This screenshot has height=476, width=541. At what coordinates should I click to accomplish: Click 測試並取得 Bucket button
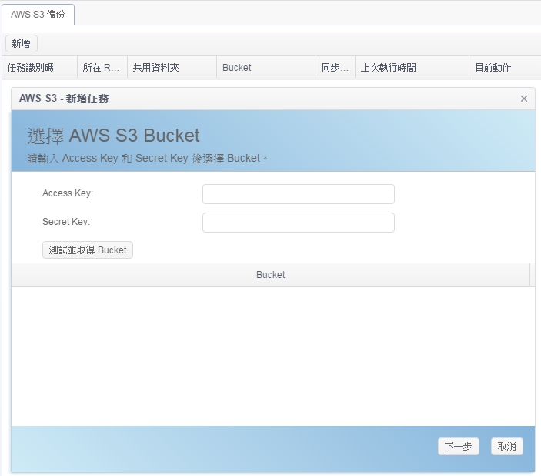tap(88, 250)
